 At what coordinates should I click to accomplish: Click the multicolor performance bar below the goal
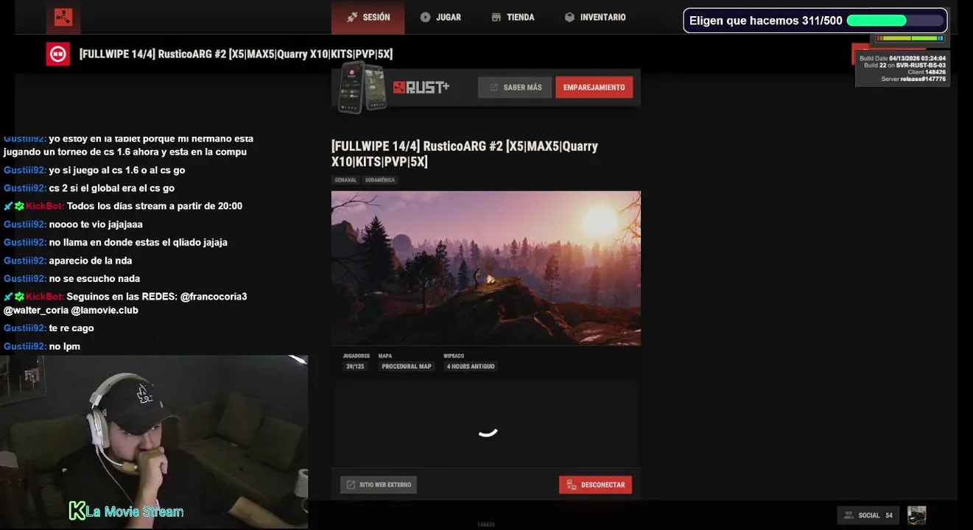909,38
